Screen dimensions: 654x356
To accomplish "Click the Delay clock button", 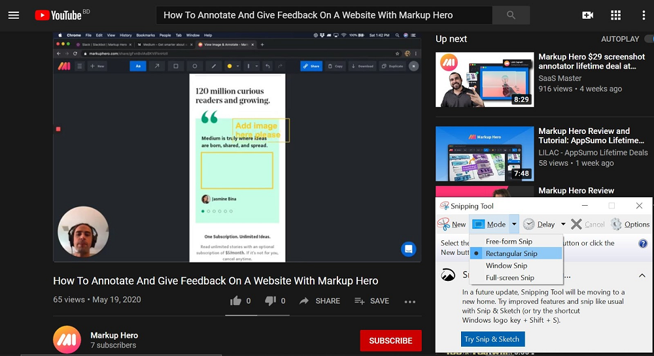I will pos(539,224).
